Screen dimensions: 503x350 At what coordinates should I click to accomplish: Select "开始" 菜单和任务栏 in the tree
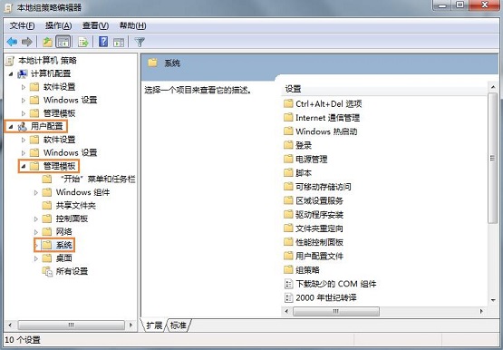98,179
